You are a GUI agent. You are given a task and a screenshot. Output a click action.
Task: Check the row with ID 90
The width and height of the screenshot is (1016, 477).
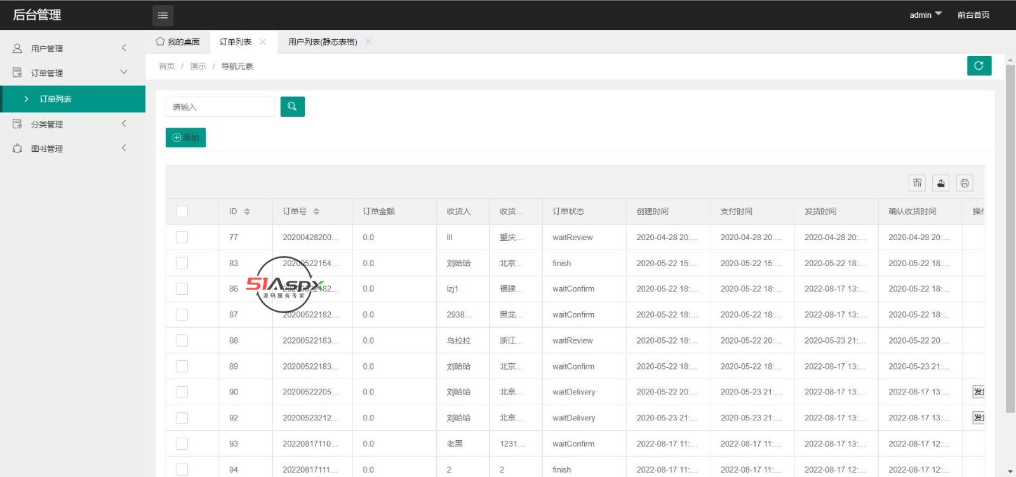point(182,392)
